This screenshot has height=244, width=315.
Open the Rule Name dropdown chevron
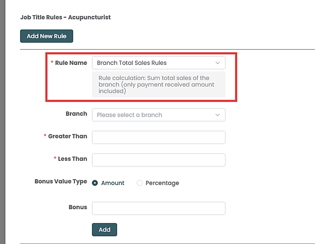(217, 63)
